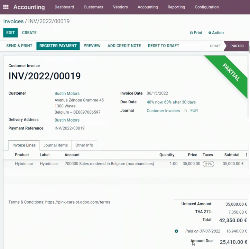
Task: Click REGISTER PAYMENT button
Action: [x=58, y=46]
